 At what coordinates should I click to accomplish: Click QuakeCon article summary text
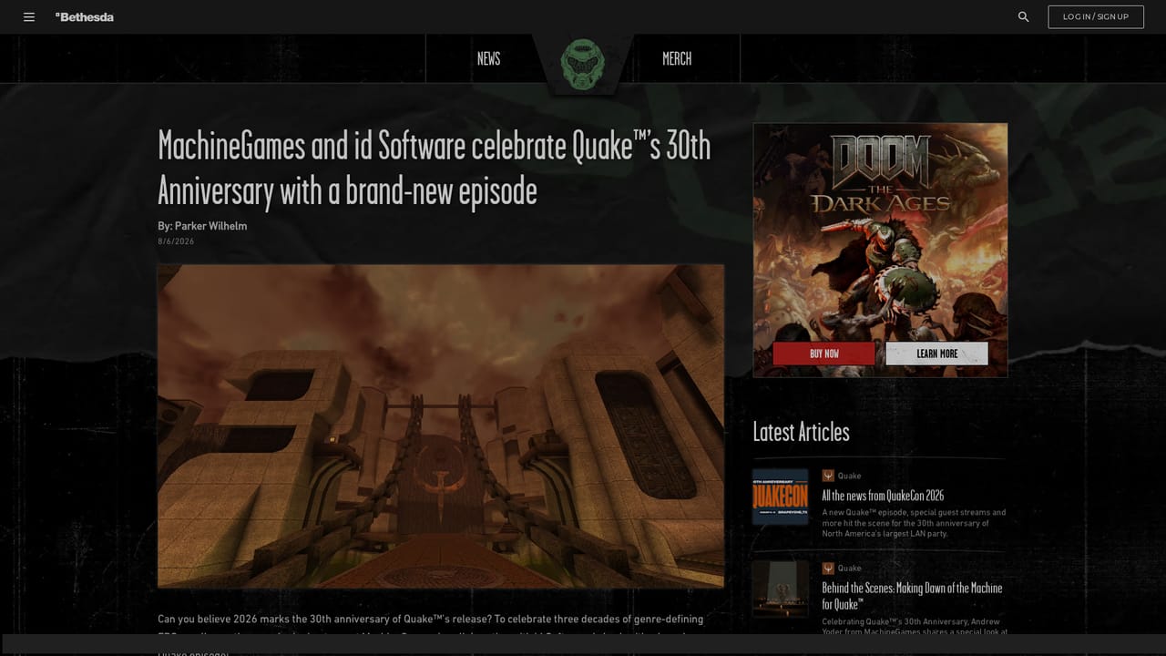pos(914,523)
